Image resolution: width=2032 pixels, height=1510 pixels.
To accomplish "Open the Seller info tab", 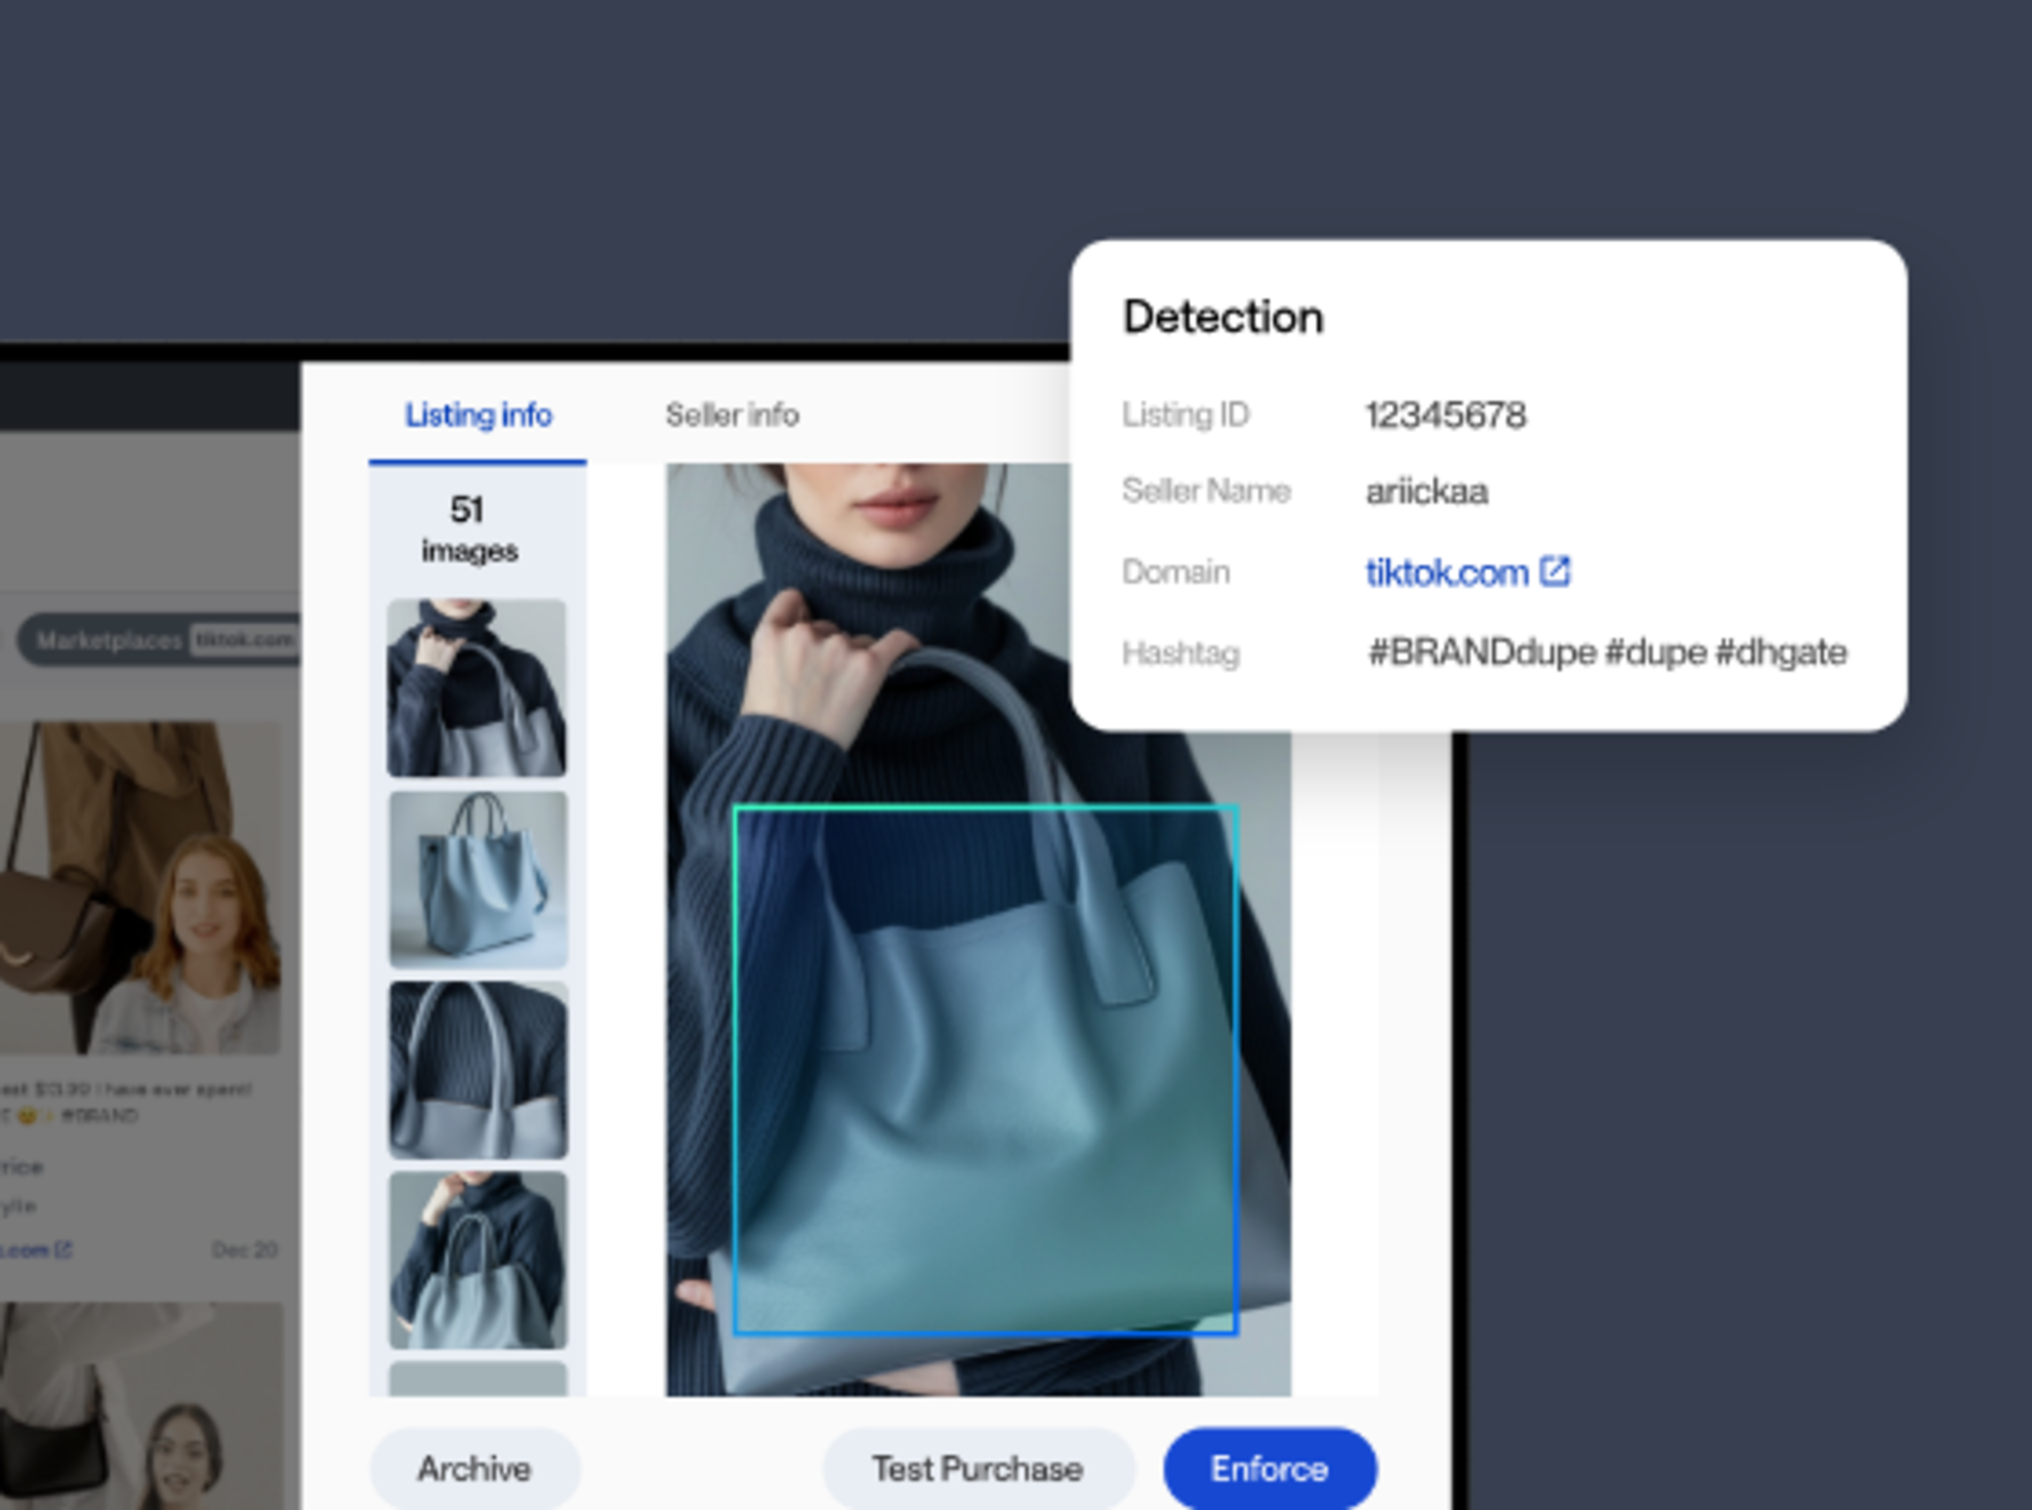I will 732,415.
